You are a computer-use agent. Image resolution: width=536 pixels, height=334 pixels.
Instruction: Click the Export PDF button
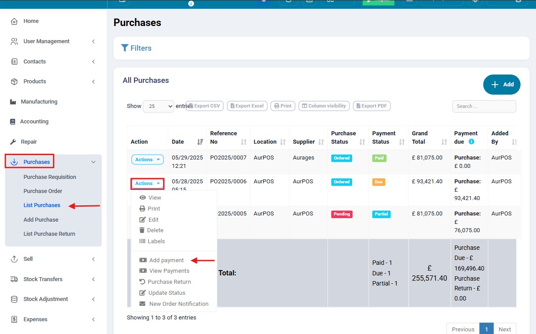point(372,106)
